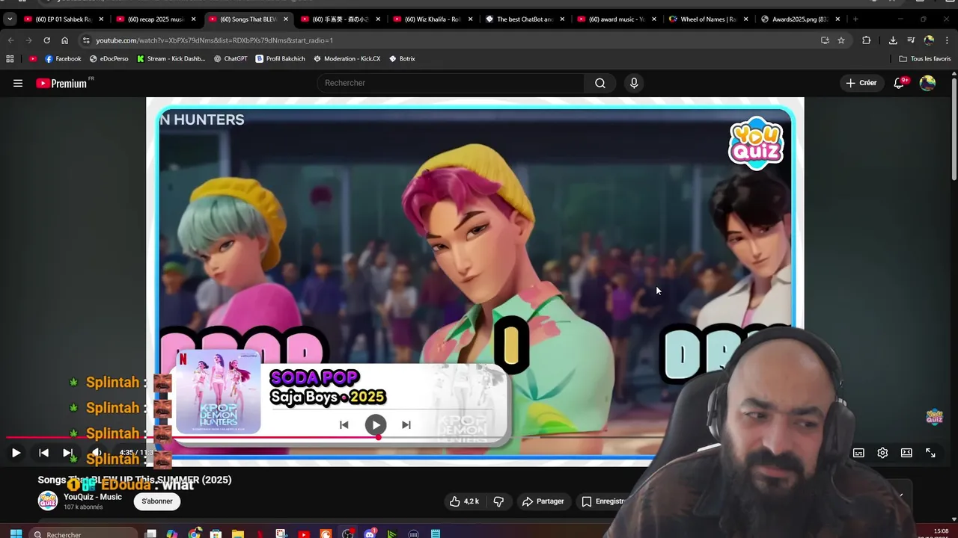Switch to the Wheel of Names tab
The height and width of the screenshot is (538, 958).
pos(707,19)
